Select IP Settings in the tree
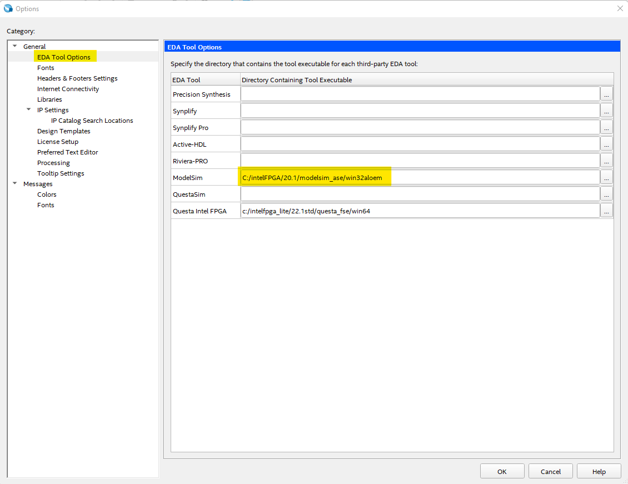Screen dimensions: 628x484 tap(53, 110)
